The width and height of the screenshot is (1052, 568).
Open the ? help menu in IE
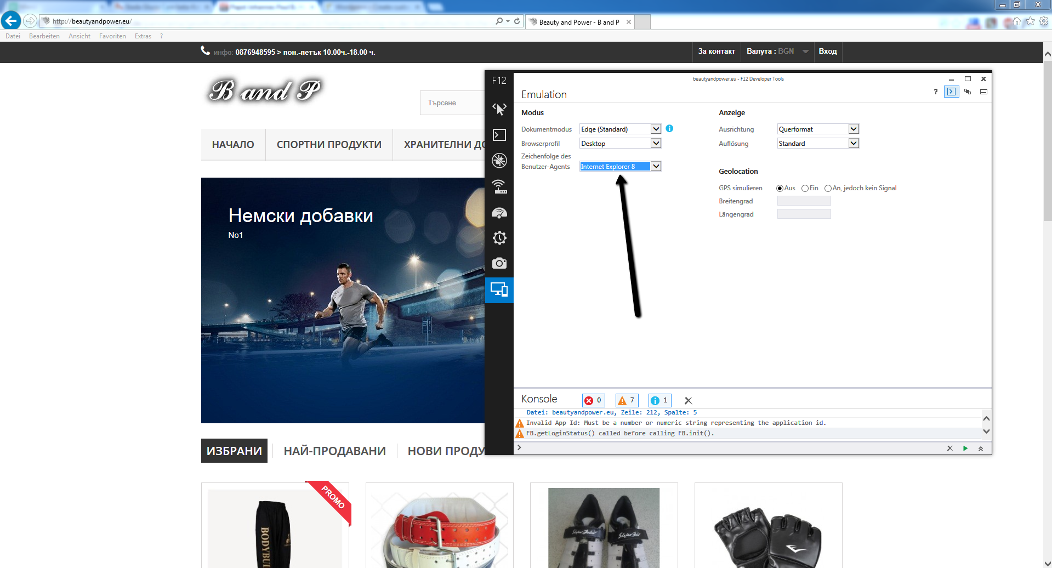[162, 36]
